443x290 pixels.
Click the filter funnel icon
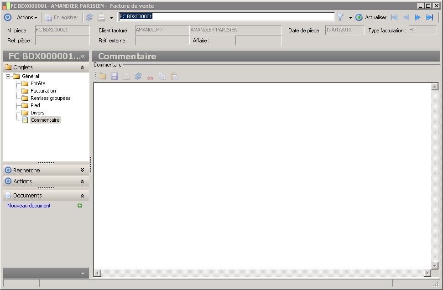coord(340,17)
